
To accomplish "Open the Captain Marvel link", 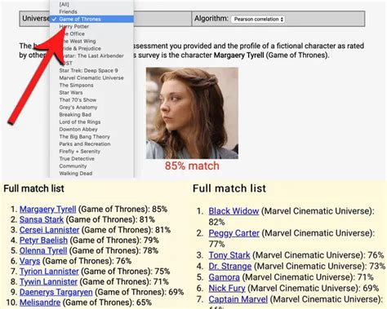I will coord(238,299).
